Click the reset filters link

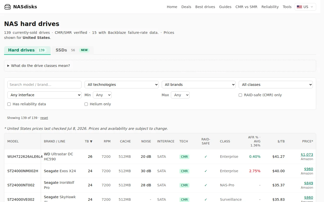click(x=44, y=118)
